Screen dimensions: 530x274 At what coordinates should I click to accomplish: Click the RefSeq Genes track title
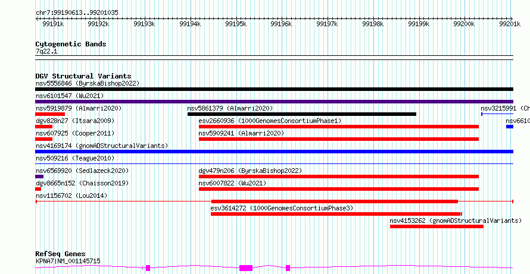[x=61, y=254]
